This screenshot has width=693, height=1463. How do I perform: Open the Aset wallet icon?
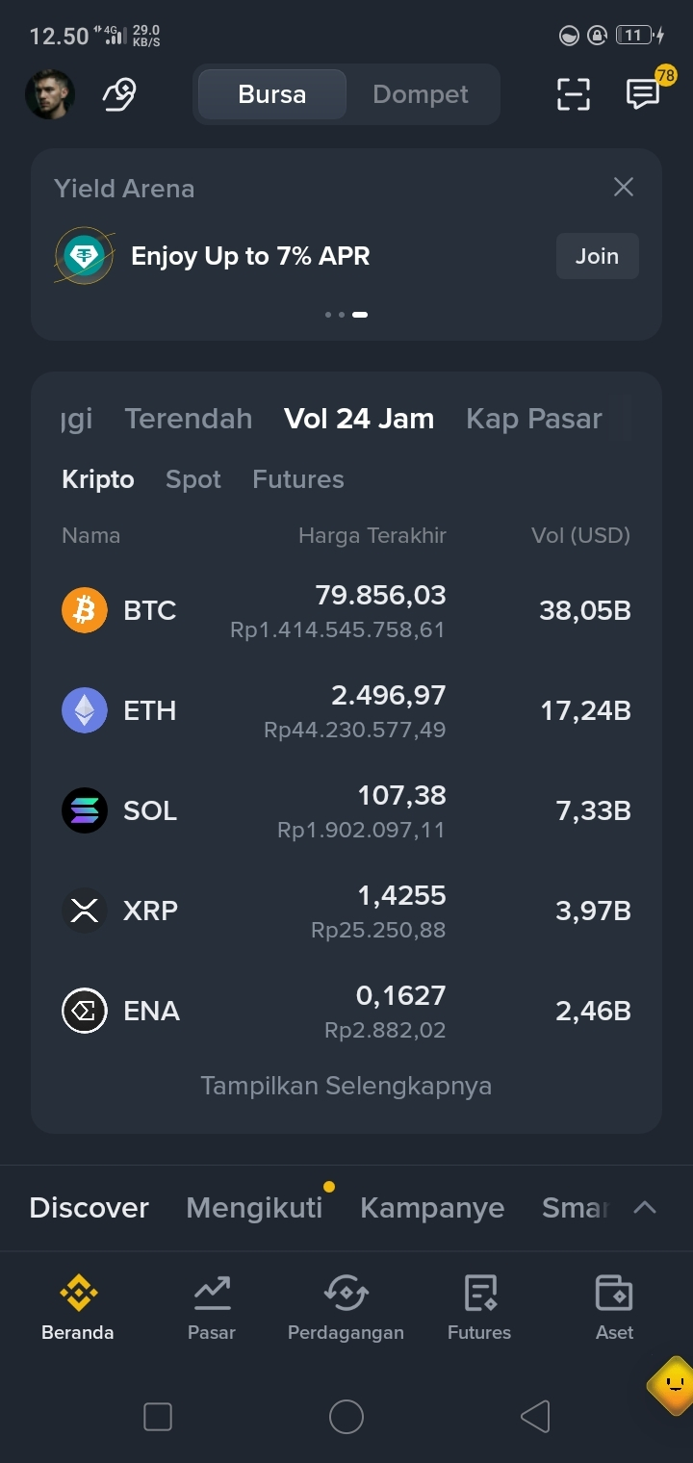(614, 1293)
